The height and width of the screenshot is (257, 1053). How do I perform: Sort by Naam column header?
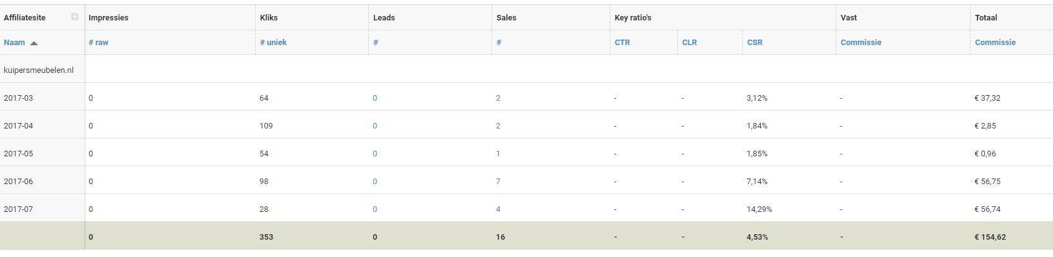coord(14,43)
